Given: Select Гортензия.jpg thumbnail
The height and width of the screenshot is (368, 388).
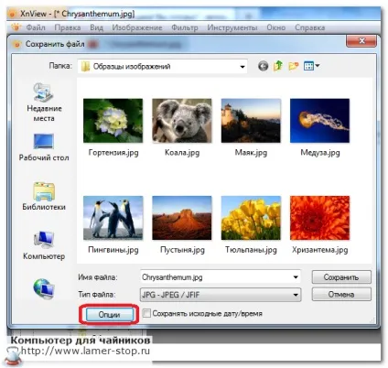Looking at the screenshot, I should tap(113, 121).
